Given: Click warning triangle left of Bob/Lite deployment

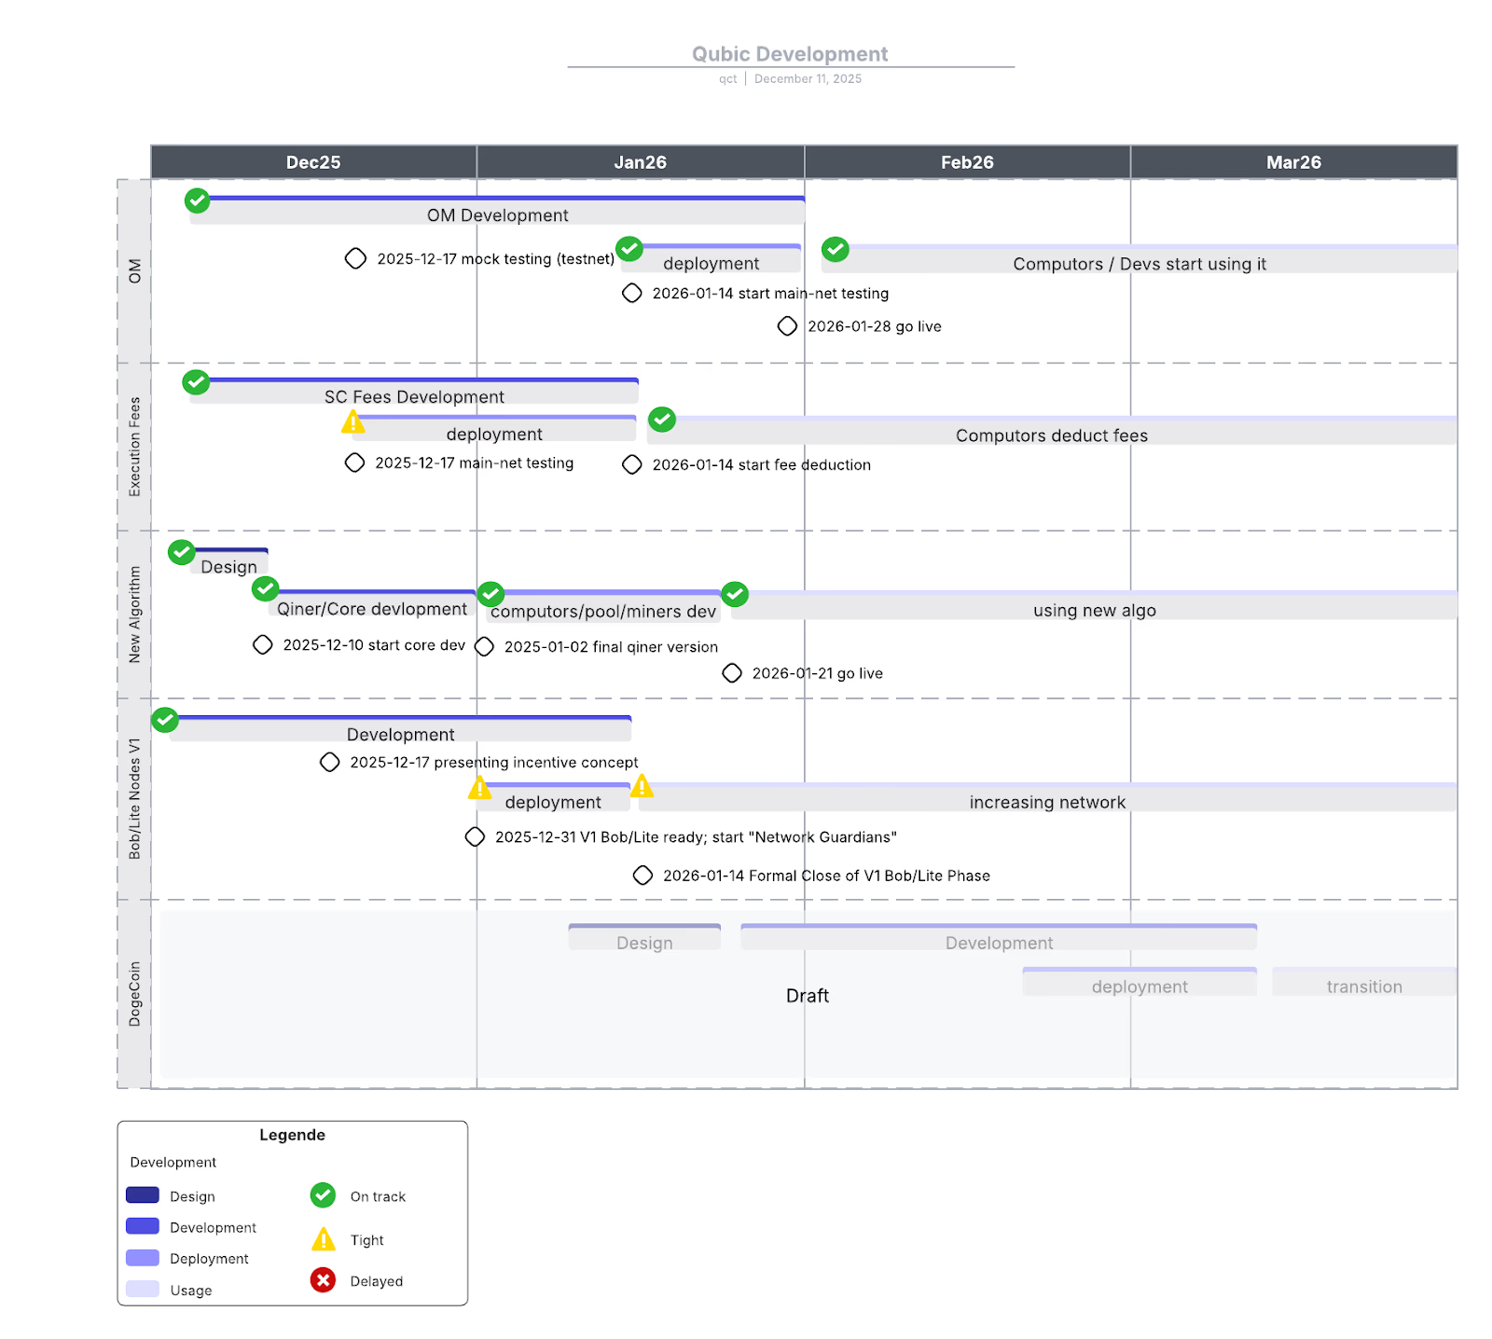Looking at the screenshot, I should pos(479,789).
